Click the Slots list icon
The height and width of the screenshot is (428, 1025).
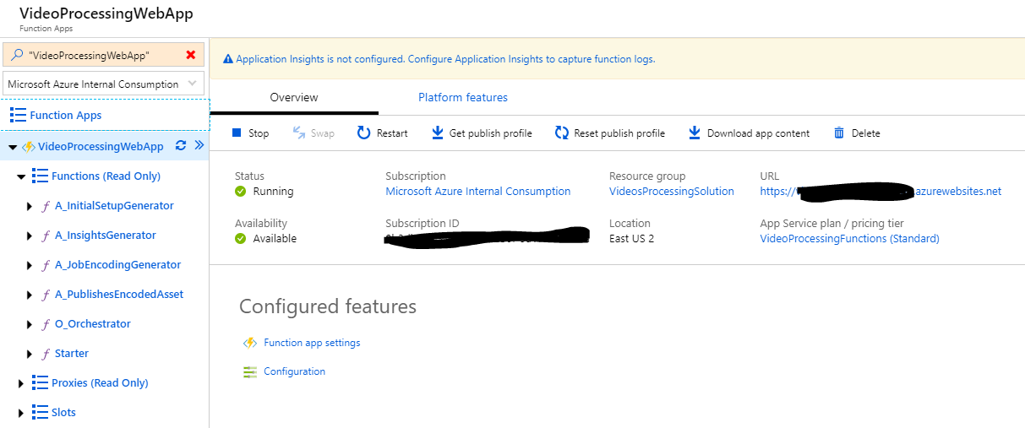tap(40, 412)
